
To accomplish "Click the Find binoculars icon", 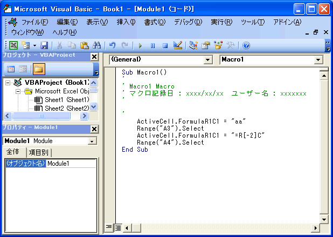I will pyautogui.click(x=97, y=45).
